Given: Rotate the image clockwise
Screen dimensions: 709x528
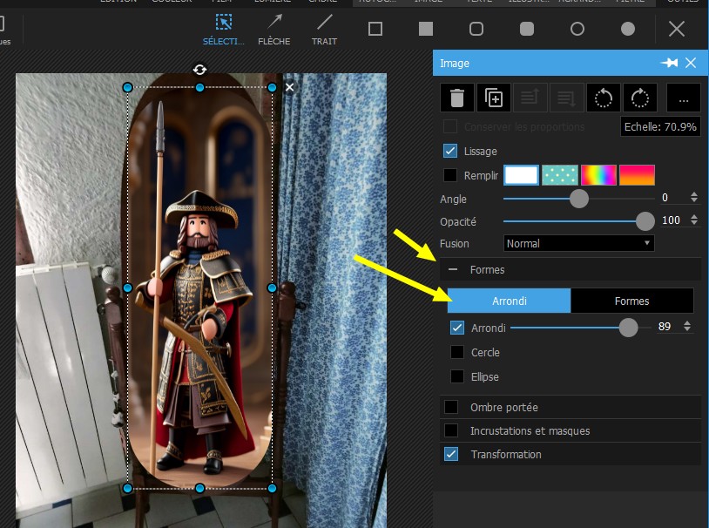Looking at the screenshot, I should [640, 98].
